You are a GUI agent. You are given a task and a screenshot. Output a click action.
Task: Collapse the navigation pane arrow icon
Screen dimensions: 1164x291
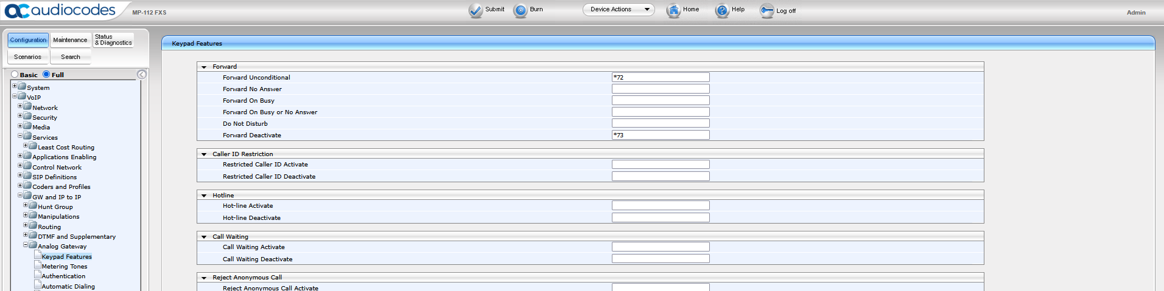(x=142, y=75)
